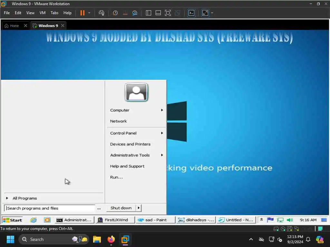Open the console view icon
330x247 pixels.
[191, 13]
